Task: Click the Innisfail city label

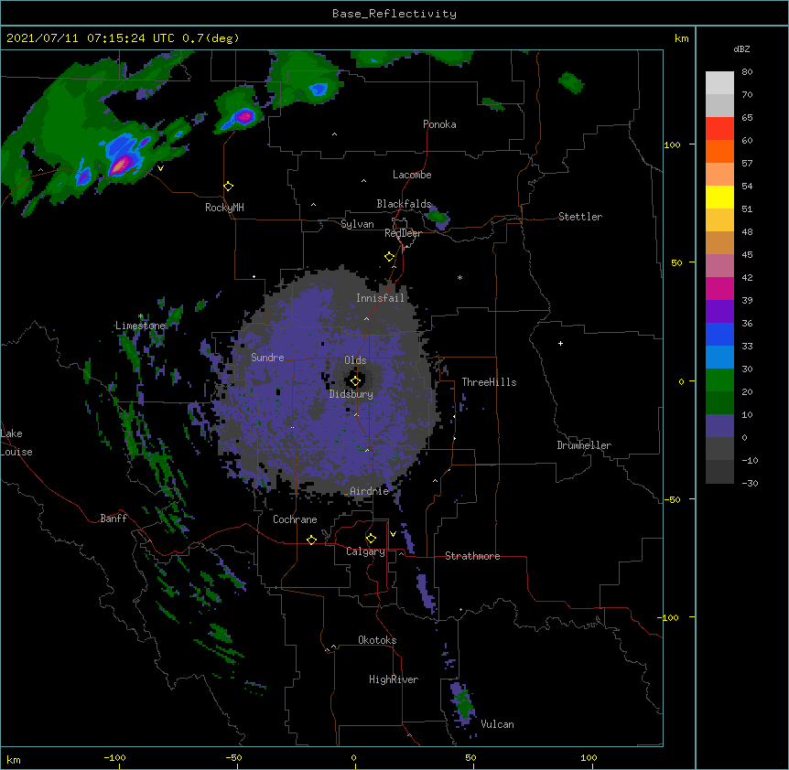Action: pos(380,298)
